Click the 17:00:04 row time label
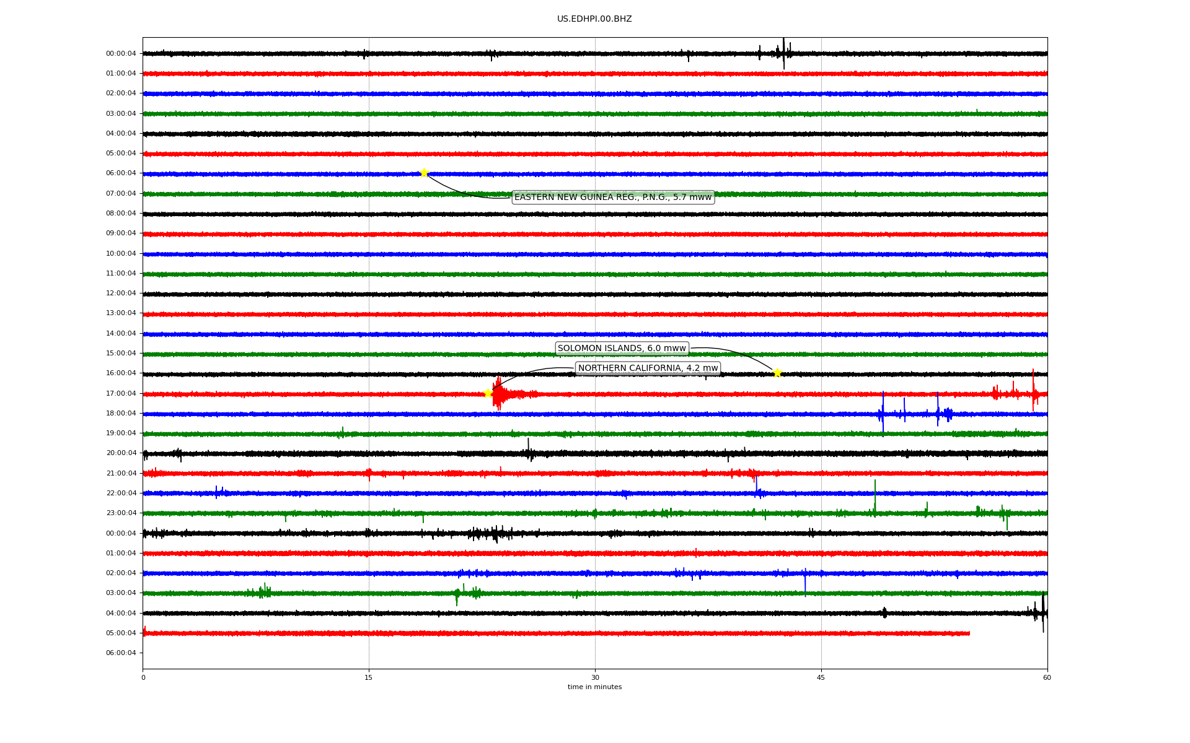Image resolution: width=1190 pixels, height=743 pixels. coord(121,394)
